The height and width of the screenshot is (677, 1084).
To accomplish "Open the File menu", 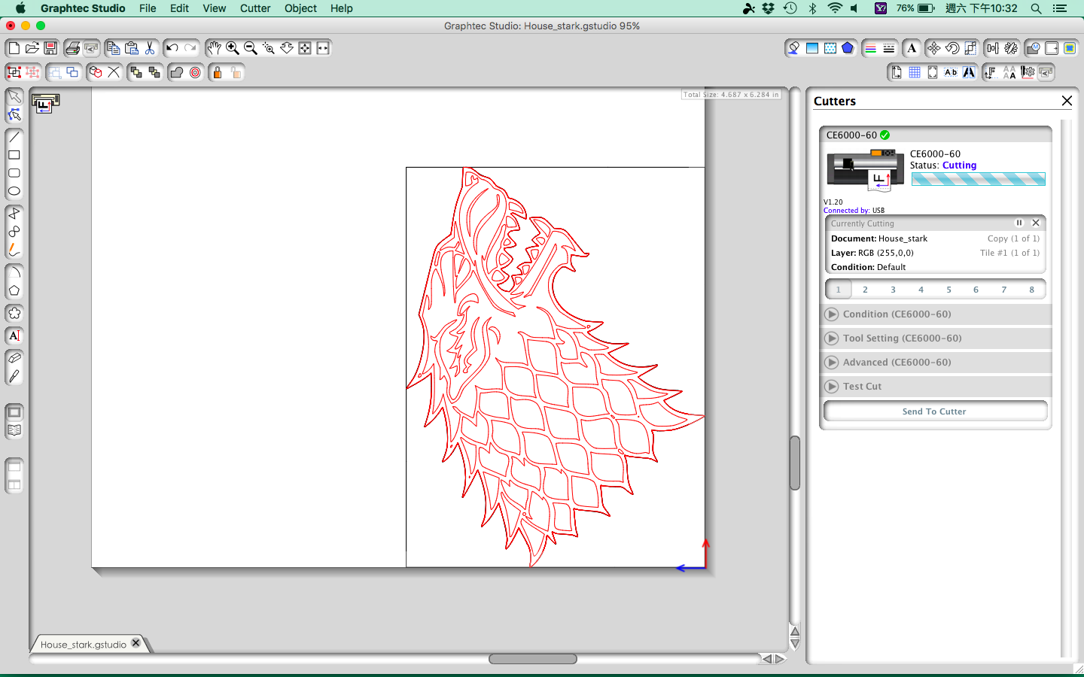I will 148,8.
